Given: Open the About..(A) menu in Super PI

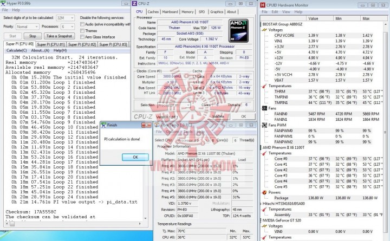Looking at the screenshot, I should coord(40,50).
